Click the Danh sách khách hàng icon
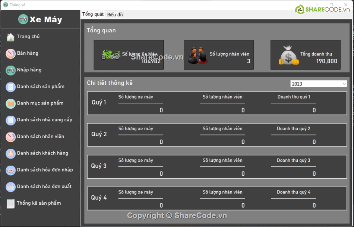Screen dimensions: 354x227 tap(10, 153)
